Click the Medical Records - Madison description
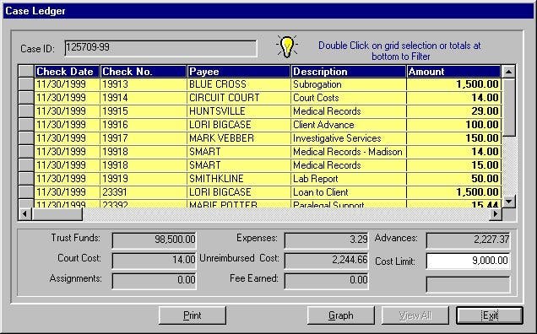537x334 pixels. point(349,152)
